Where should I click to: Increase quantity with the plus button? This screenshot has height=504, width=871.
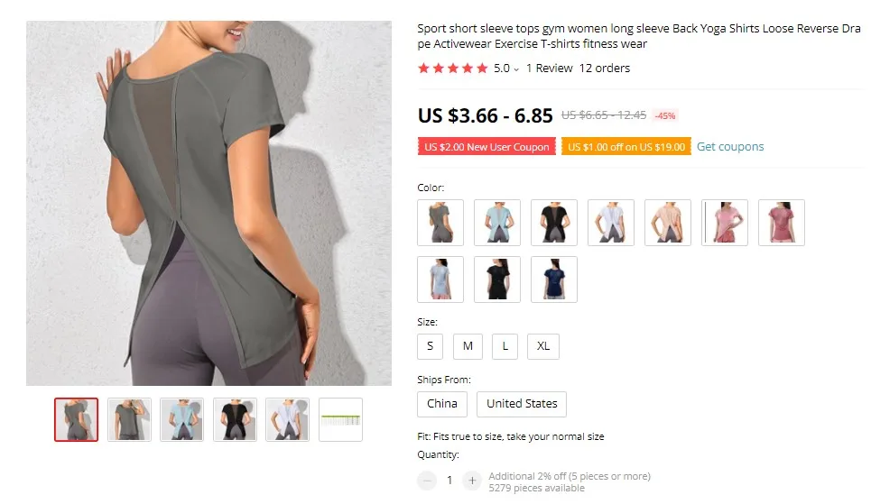click(472, 481)
